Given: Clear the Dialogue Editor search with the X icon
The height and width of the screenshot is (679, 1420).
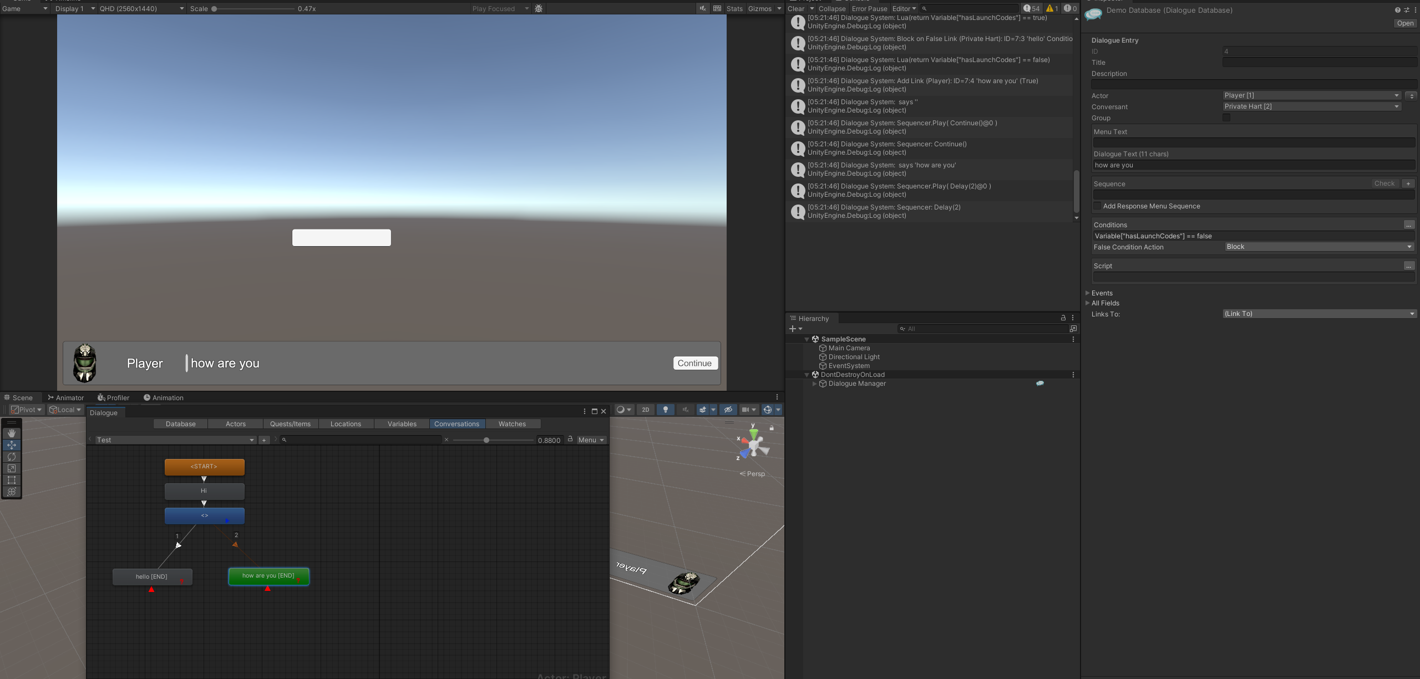Looking at the screenshot, I should [447, 440].
